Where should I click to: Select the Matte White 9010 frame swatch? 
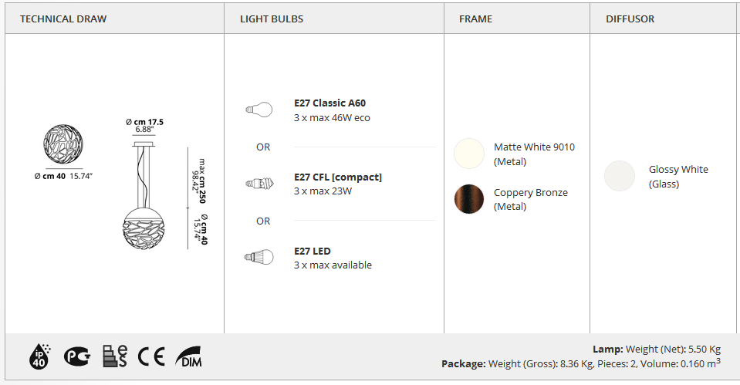tap(469, 154)
